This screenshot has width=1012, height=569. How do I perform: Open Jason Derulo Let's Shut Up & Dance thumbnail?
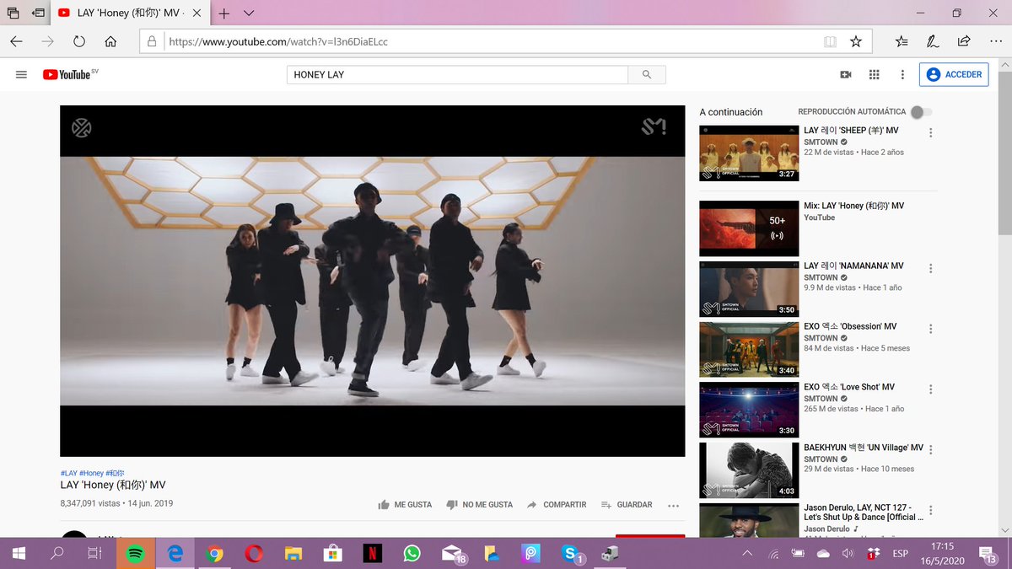pos(749,520)
